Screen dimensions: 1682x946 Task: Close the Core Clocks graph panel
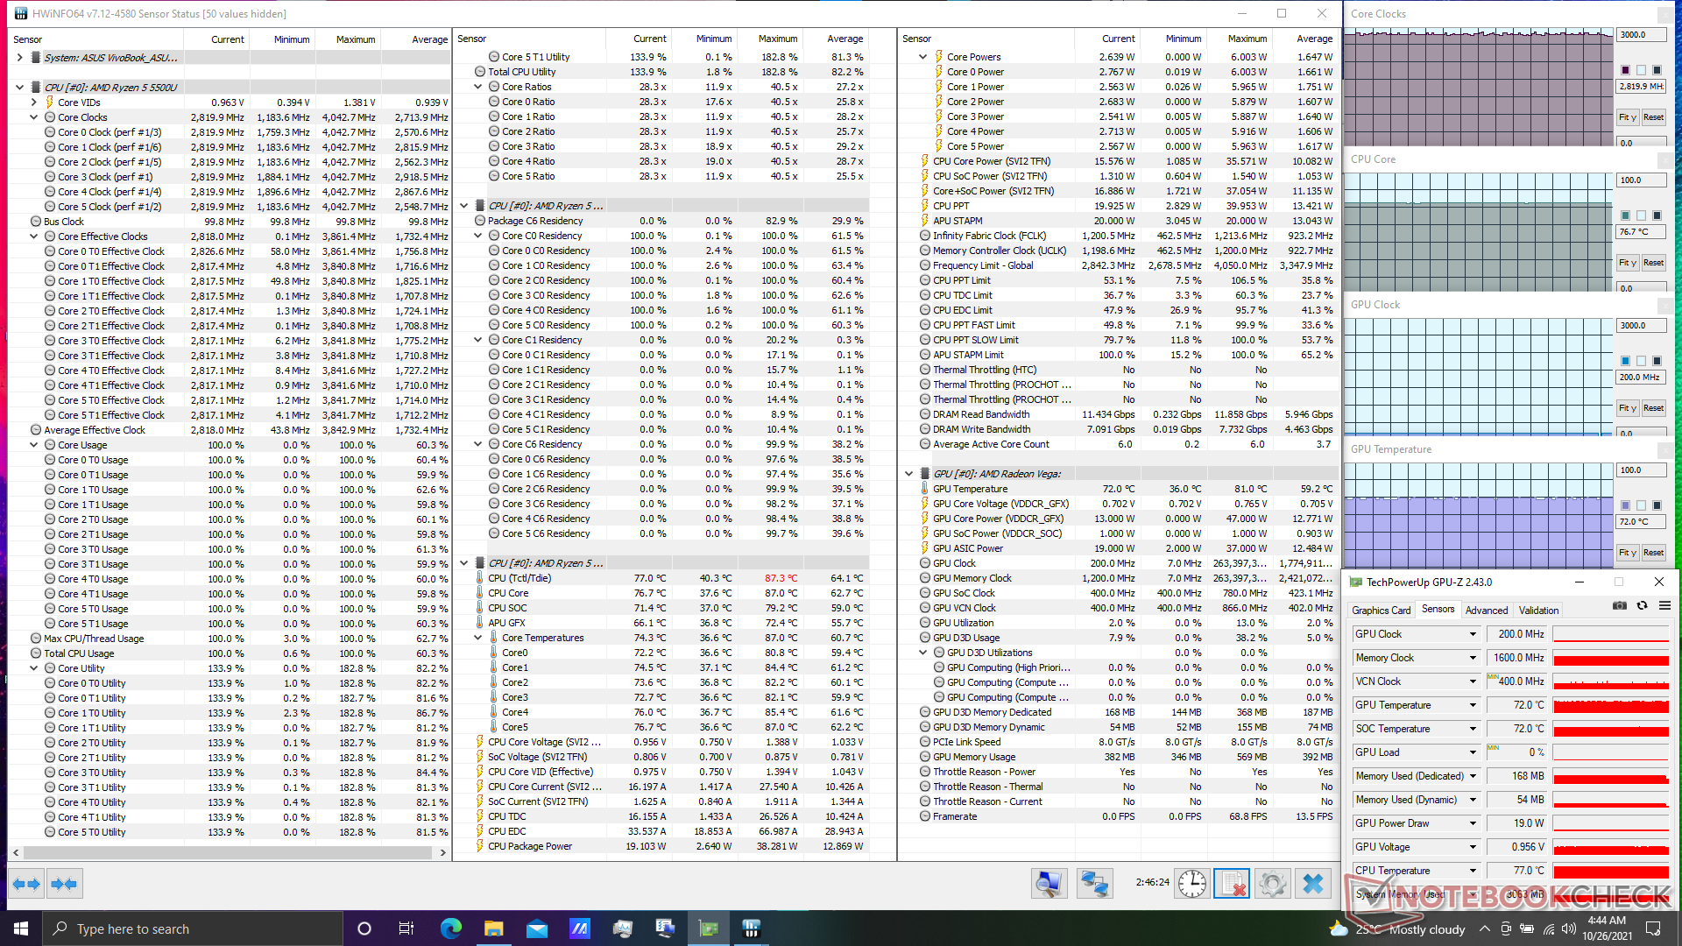(x=1664, y=15)
